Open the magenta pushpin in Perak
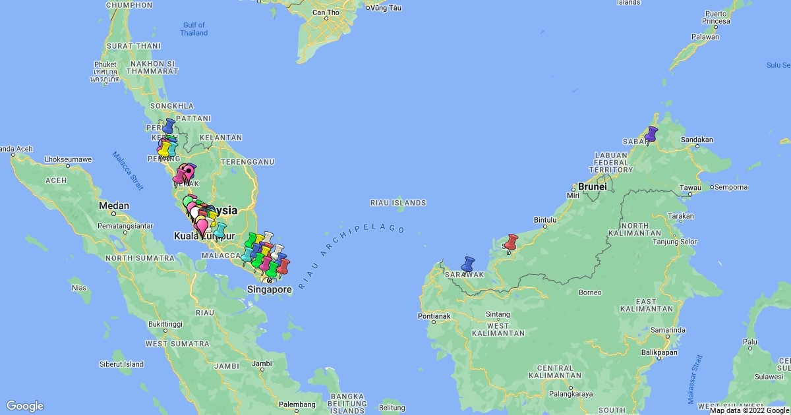Screen dimensions: 791x415 (179, 175)
